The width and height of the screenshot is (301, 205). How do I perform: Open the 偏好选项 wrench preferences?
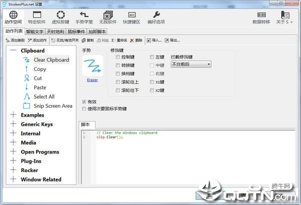(x=156, y=17)
